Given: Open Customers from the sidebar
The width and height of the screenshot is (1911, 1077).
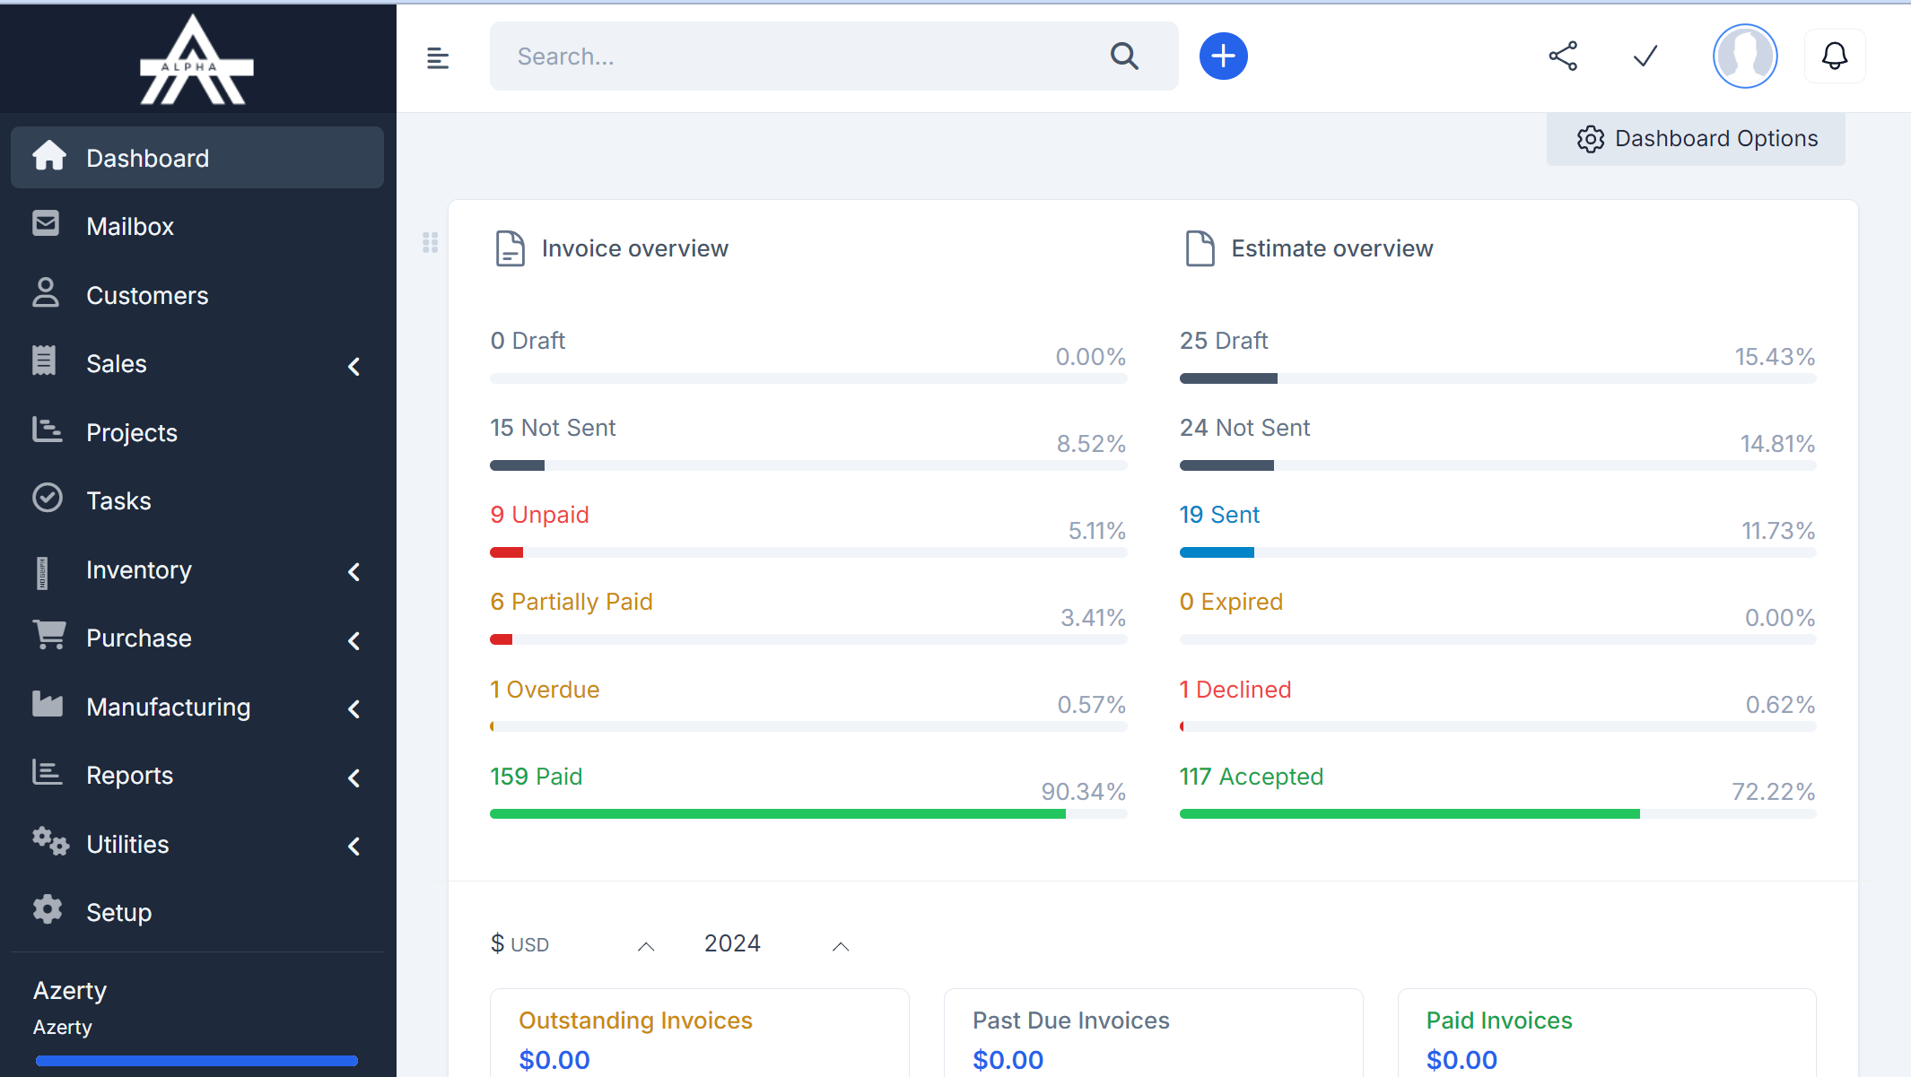Looking at the screenshot, I should (147, 296).
